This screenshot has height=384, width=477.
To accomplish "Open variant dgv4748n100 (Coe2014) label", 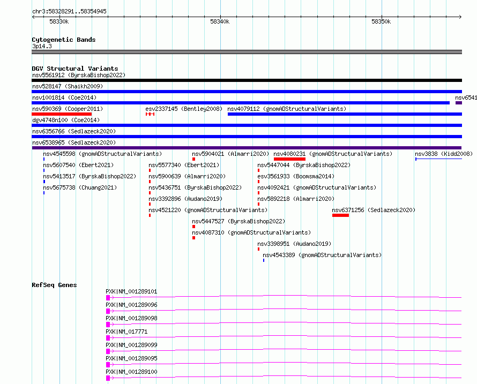I will click(66, 120).
